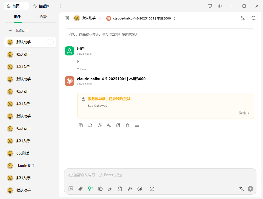Image resolution: width=263 pixels, height=199 pixels.
Task: Click the claude model avatar in the response
Action: [x=69, y=81]
